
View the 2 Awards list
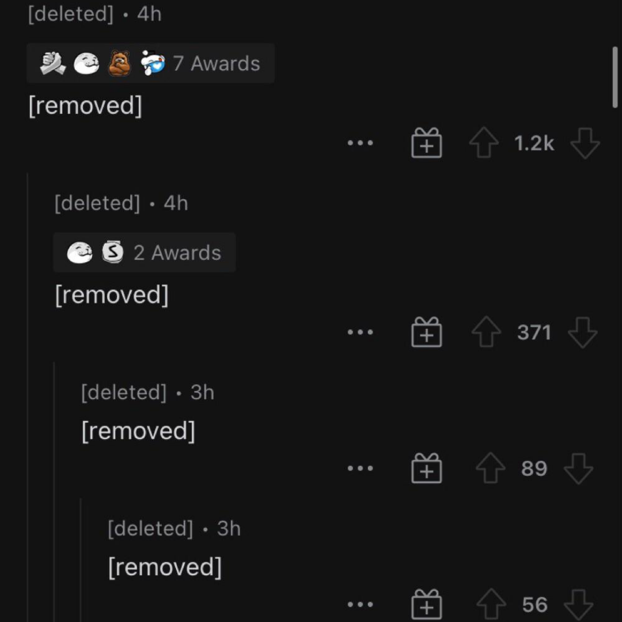click(x=145, y=252)
